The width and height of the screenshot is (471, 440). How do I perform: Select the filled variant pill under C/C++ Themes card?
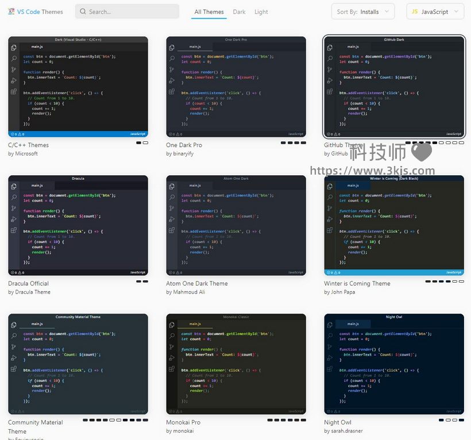point(139,142)
